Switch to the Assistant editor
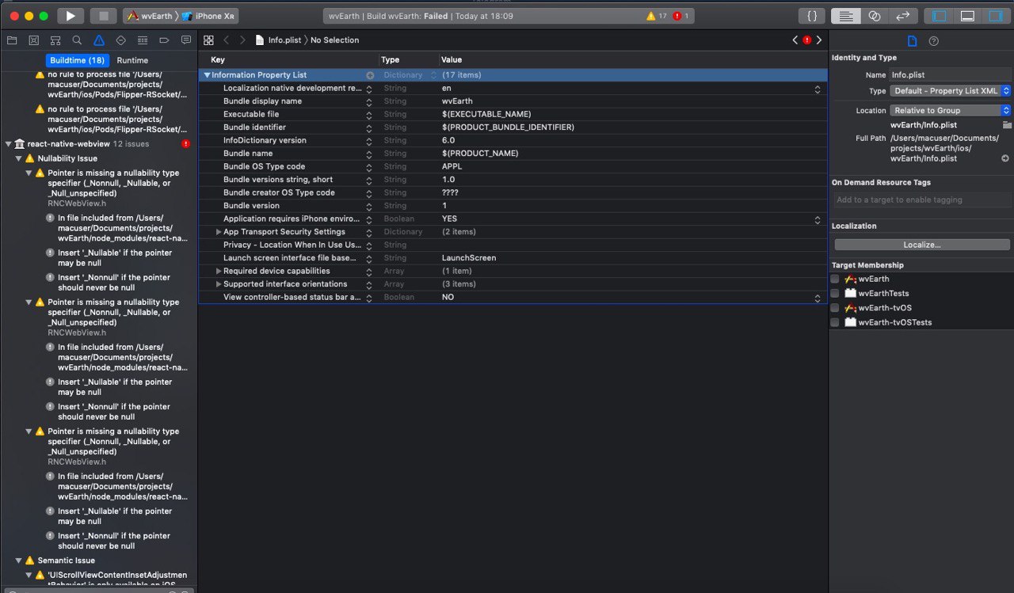1014x593 pixels. (x=875, y=16)
